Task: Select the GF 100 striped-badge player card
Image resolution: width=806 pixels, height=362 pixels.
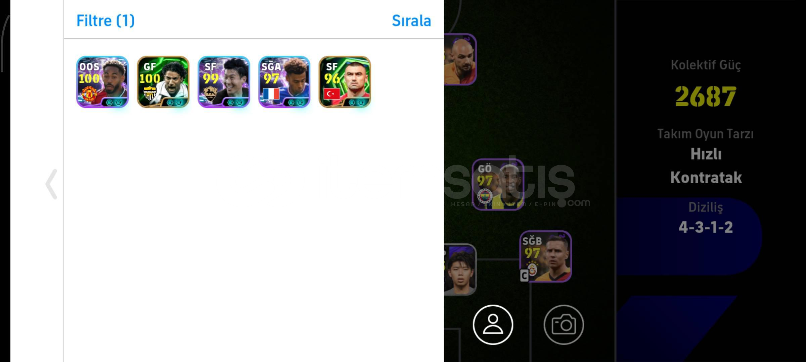Action: 163,82
